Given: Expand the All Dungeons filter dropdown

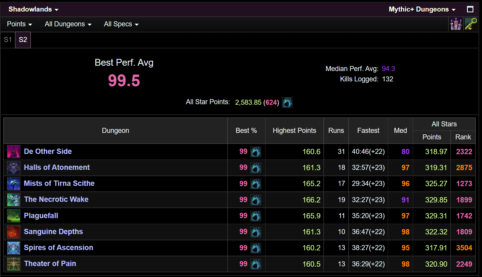Looking at the screenshot, I should [x=68, y=24].
